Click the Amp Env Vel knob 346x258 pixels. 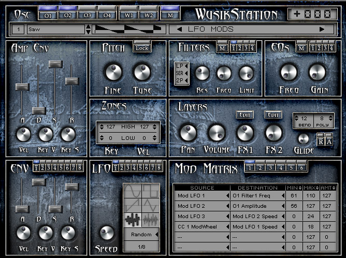[x=24, y=134]
